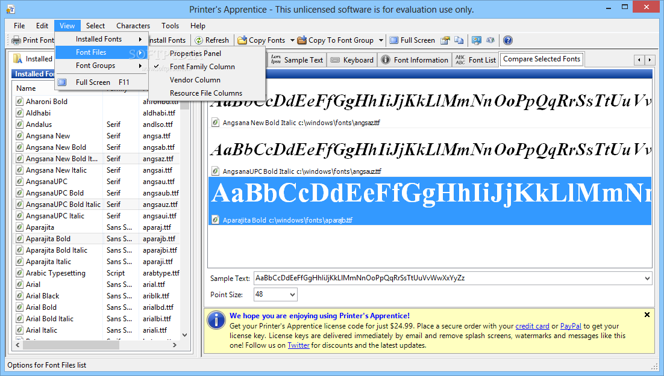The height and width of the screenshot is (376, 664).
Task: Click the font icon beside Angsana New Italic
Action: tap(19, 170)
